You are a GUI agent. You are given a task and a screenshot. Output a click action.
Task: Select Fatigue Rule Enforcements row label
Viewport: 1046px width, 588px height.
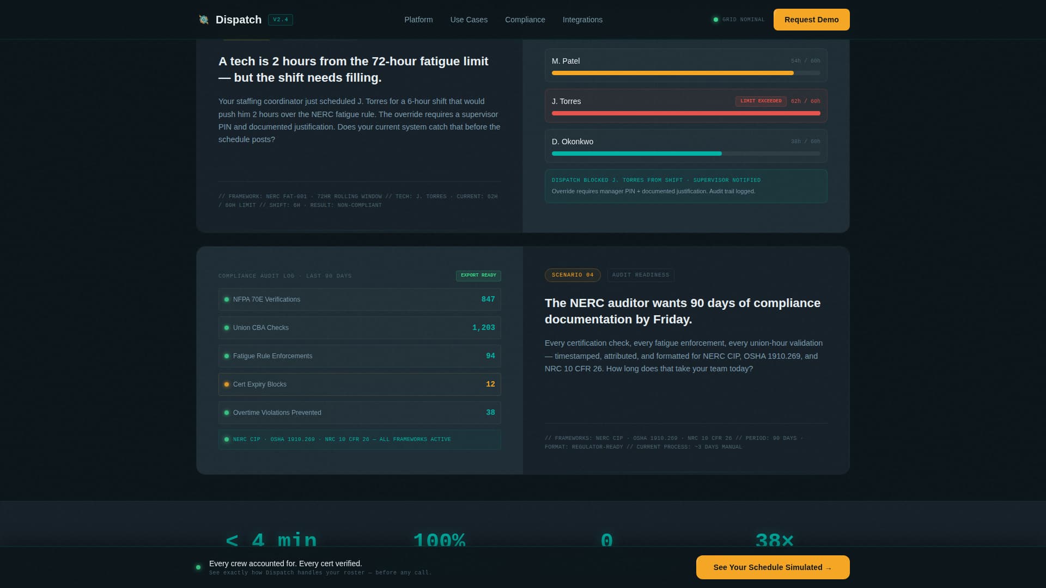[x=272, y=356]
